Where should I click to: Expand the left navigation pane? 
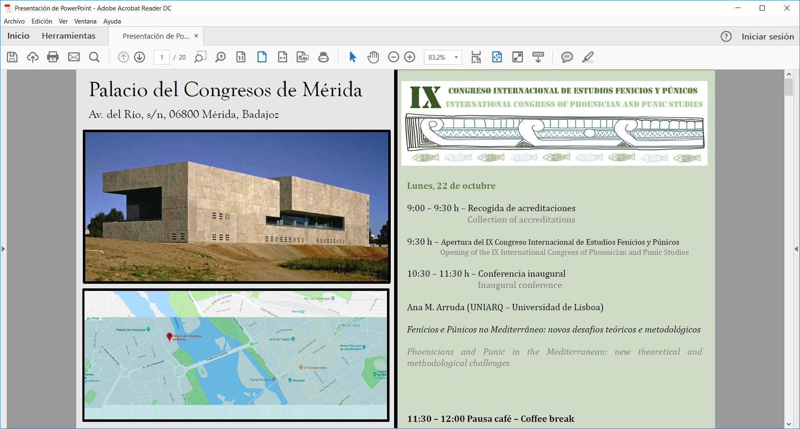tap(3, 249)
